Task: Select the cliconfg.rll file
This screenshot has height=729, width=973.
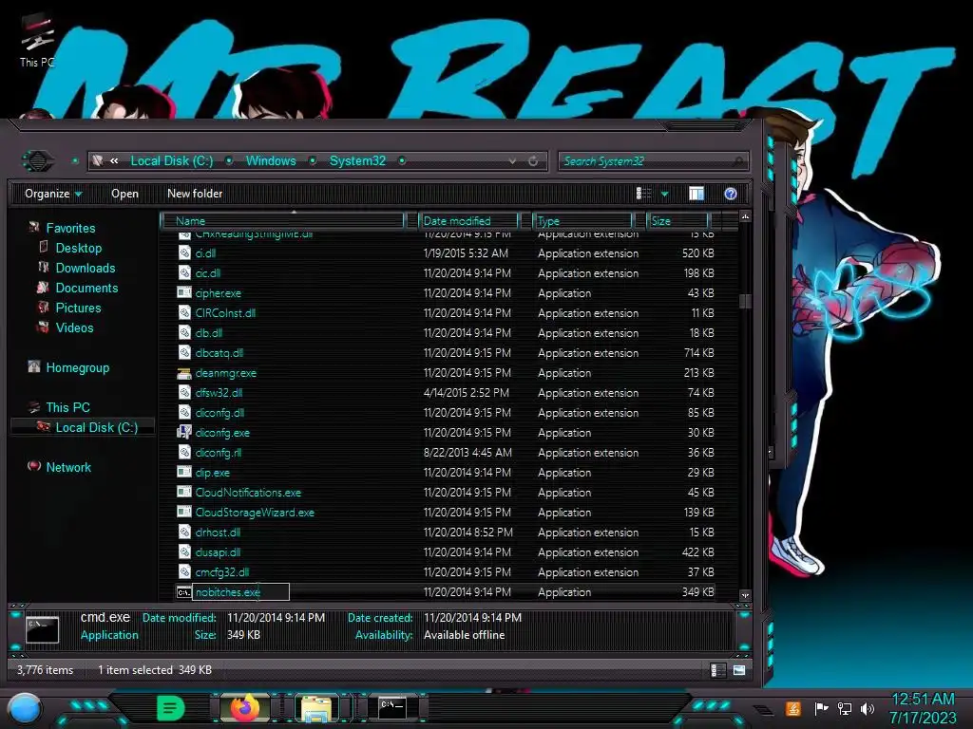Action: pos(218,453)
